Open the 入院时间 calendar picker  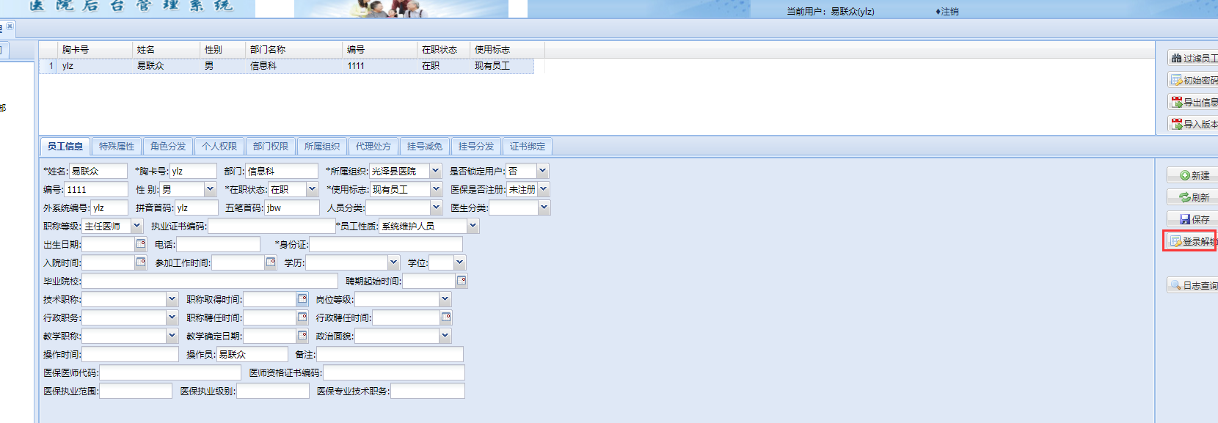[x=141, y=262]
